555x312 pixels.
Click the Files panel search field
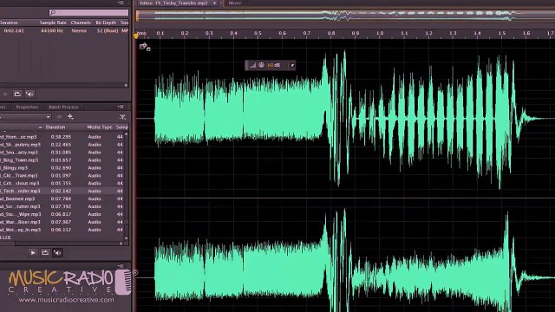[88, 12]
